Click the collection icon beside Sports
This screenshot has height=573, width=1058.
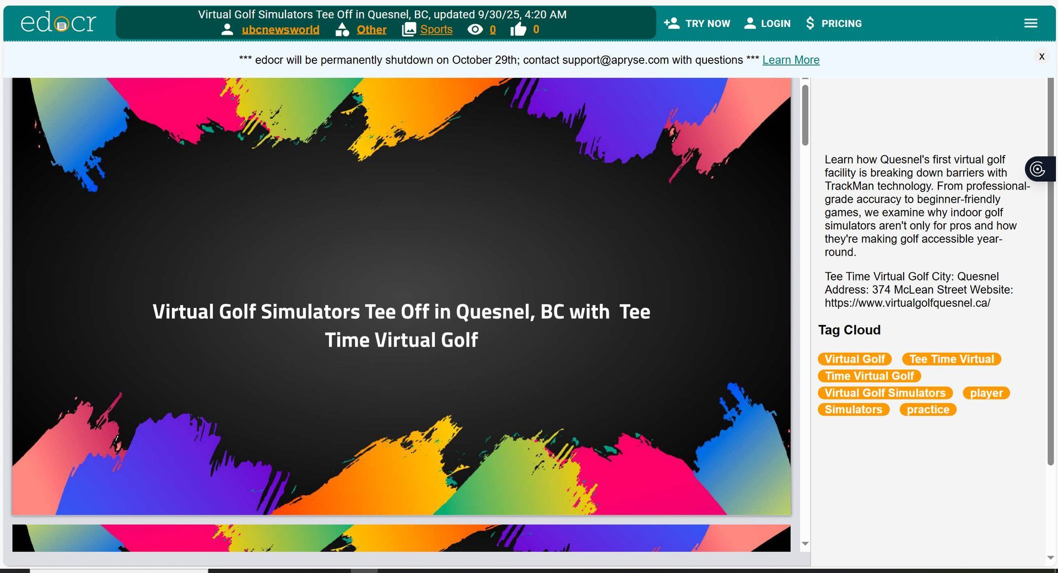pos(409,30)
